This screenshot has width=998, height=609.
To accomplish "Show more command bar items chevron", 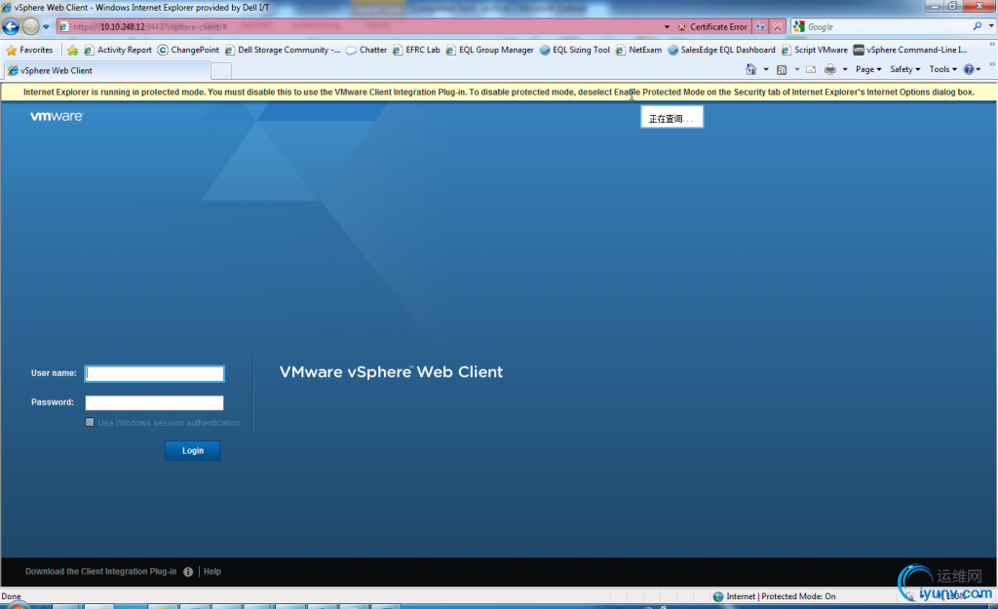I will pyautogui.click(x=991, y=64).
